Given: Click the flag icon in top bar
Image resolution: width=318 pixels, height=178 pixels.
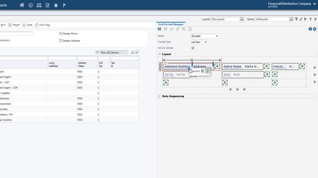Looking at the screenshot, I should click(64, 5).
